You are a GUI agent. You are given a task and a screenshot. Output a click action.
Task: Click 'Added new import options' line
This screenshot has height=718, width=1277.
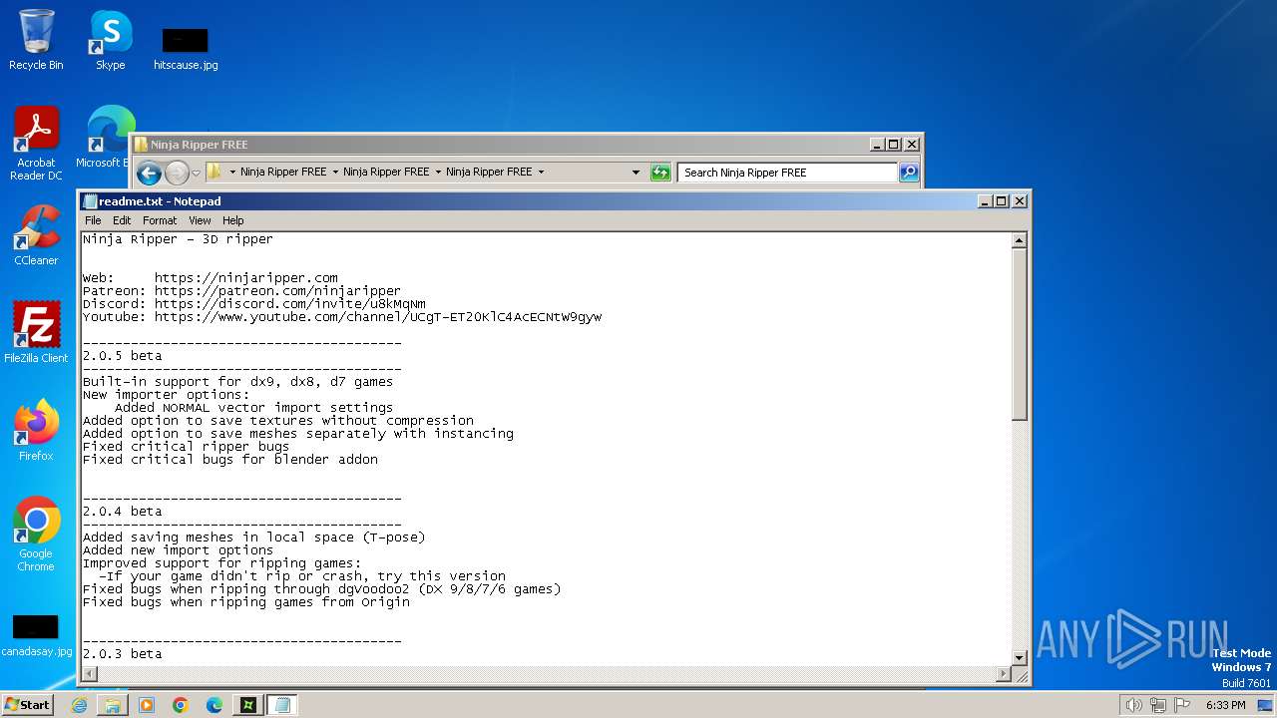coord(178,550)
